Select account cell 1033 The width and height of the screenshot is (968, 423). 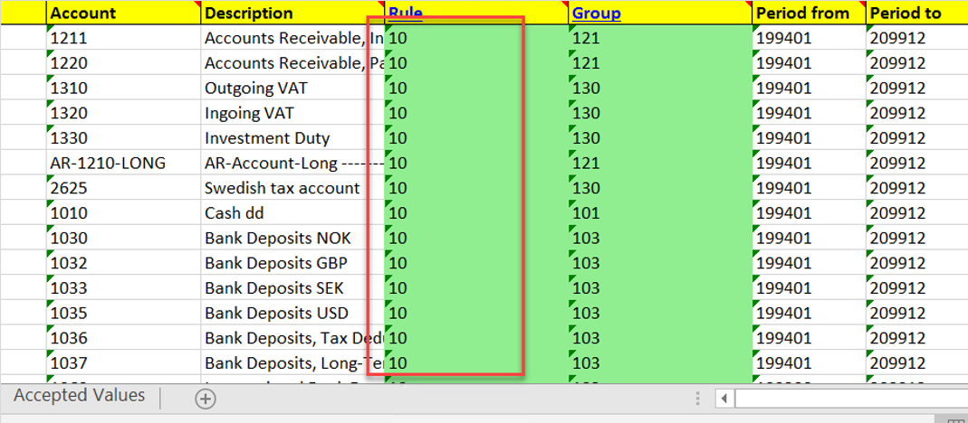click(x=123, y=287)
